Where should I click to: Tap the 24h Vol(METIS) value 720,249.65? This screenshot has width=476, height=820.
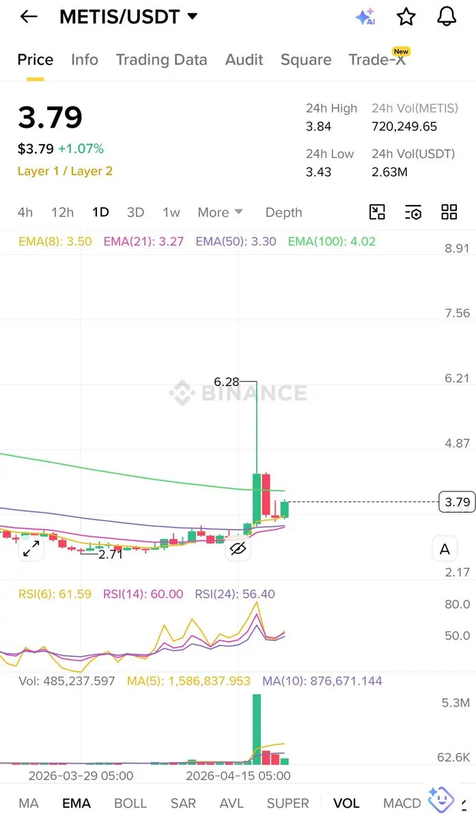[404, 126]
